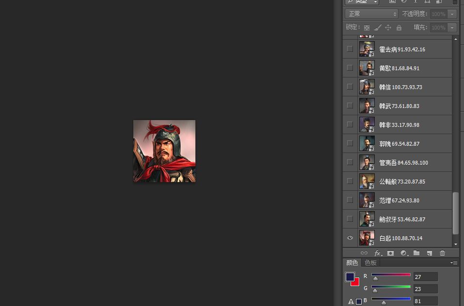This screenshot has height=306, width=464.
Task: Select layer name 公輸般 73.20.87.85
Action: 402,182
